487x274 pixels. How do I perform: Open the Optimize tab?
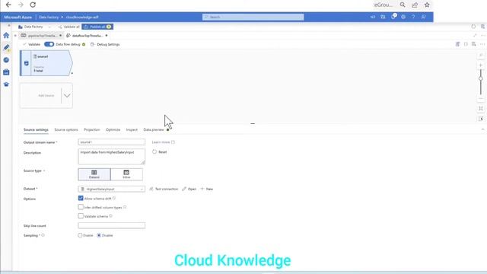(113, 129)
